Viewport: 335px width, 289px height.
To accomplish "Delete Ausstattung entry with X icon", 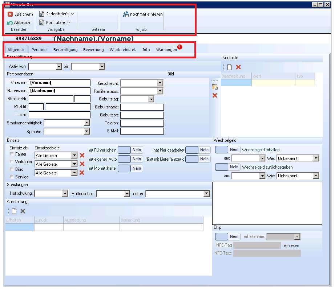I will point(23,211).
